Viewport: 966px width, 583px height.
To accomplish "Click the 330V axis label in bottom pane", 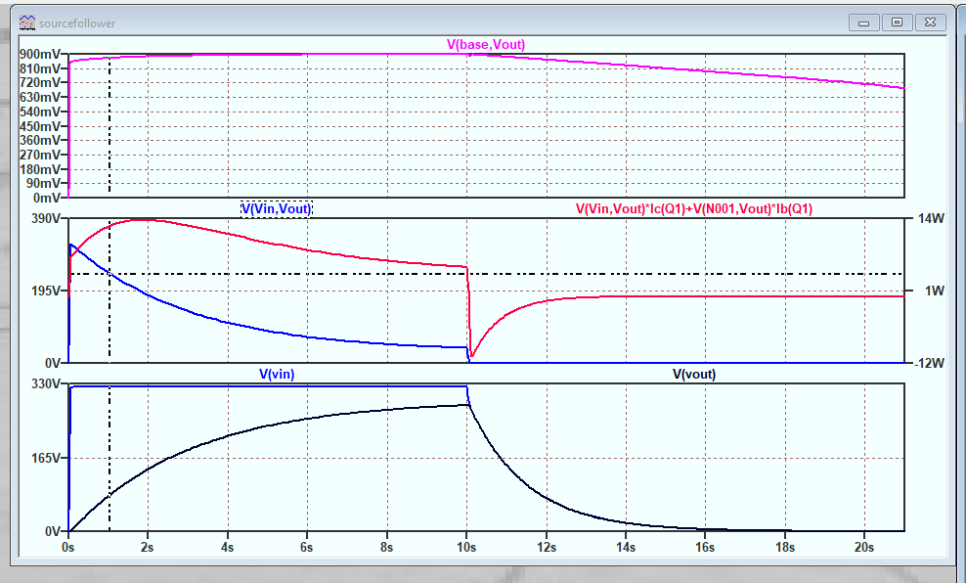I will click(x=45, y=384).
